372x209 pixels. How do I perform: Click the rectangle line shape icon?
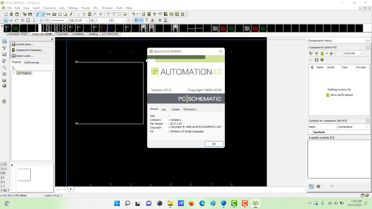(x=28, y=20)
